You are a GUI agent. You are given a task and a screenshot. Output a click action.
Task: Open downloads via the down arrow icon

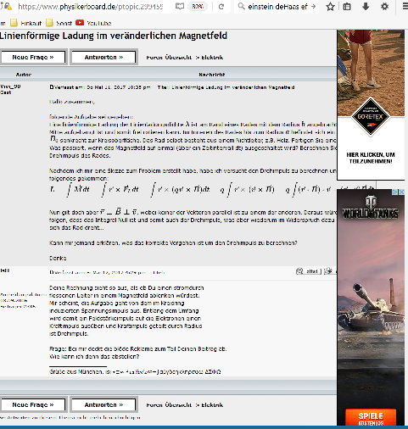coord(366,7)
